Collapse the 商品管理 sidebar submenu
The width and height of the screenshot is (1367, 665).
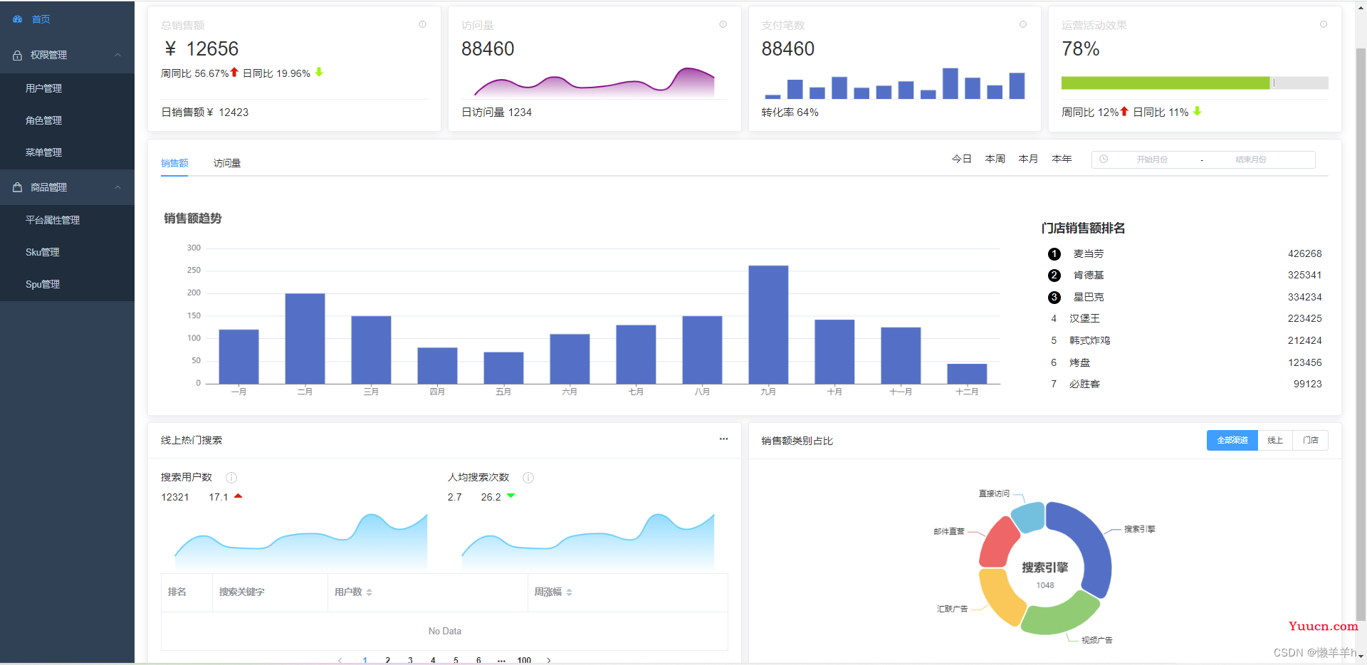(x=118, y=187)
